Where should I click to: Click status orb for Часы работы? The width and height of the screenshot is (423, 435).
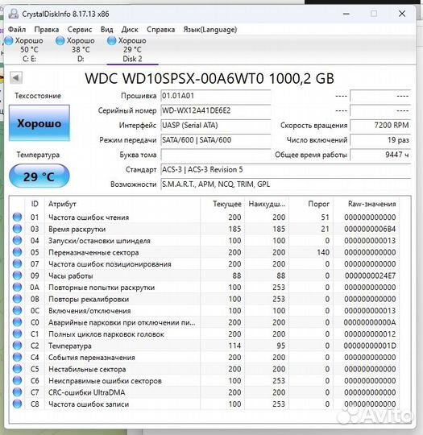17,275
